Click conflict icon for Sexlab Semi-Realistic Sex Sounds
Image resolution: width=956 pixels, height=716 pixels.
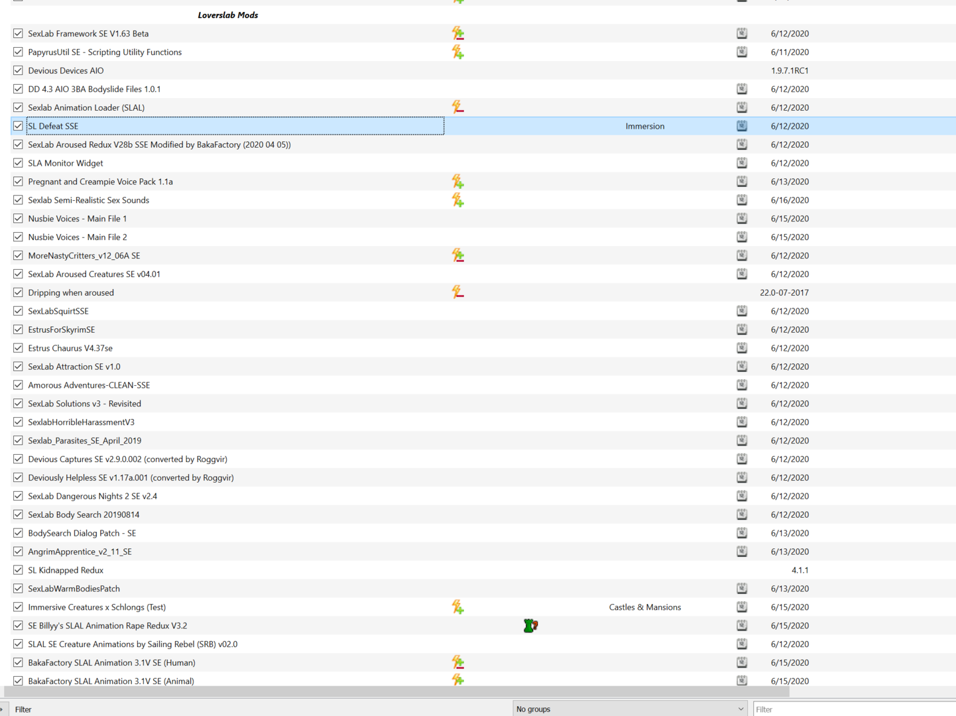tap(457, 200)
